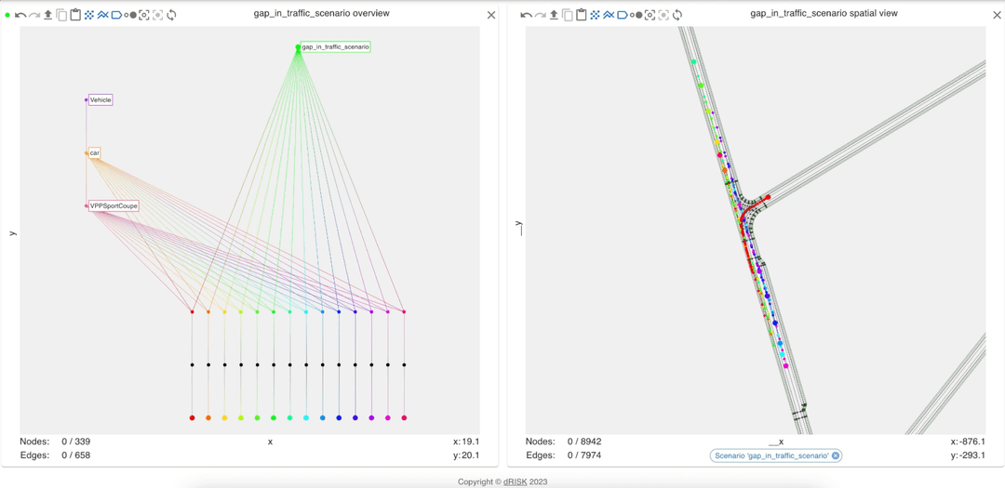Select the car node label

(95, 152)
